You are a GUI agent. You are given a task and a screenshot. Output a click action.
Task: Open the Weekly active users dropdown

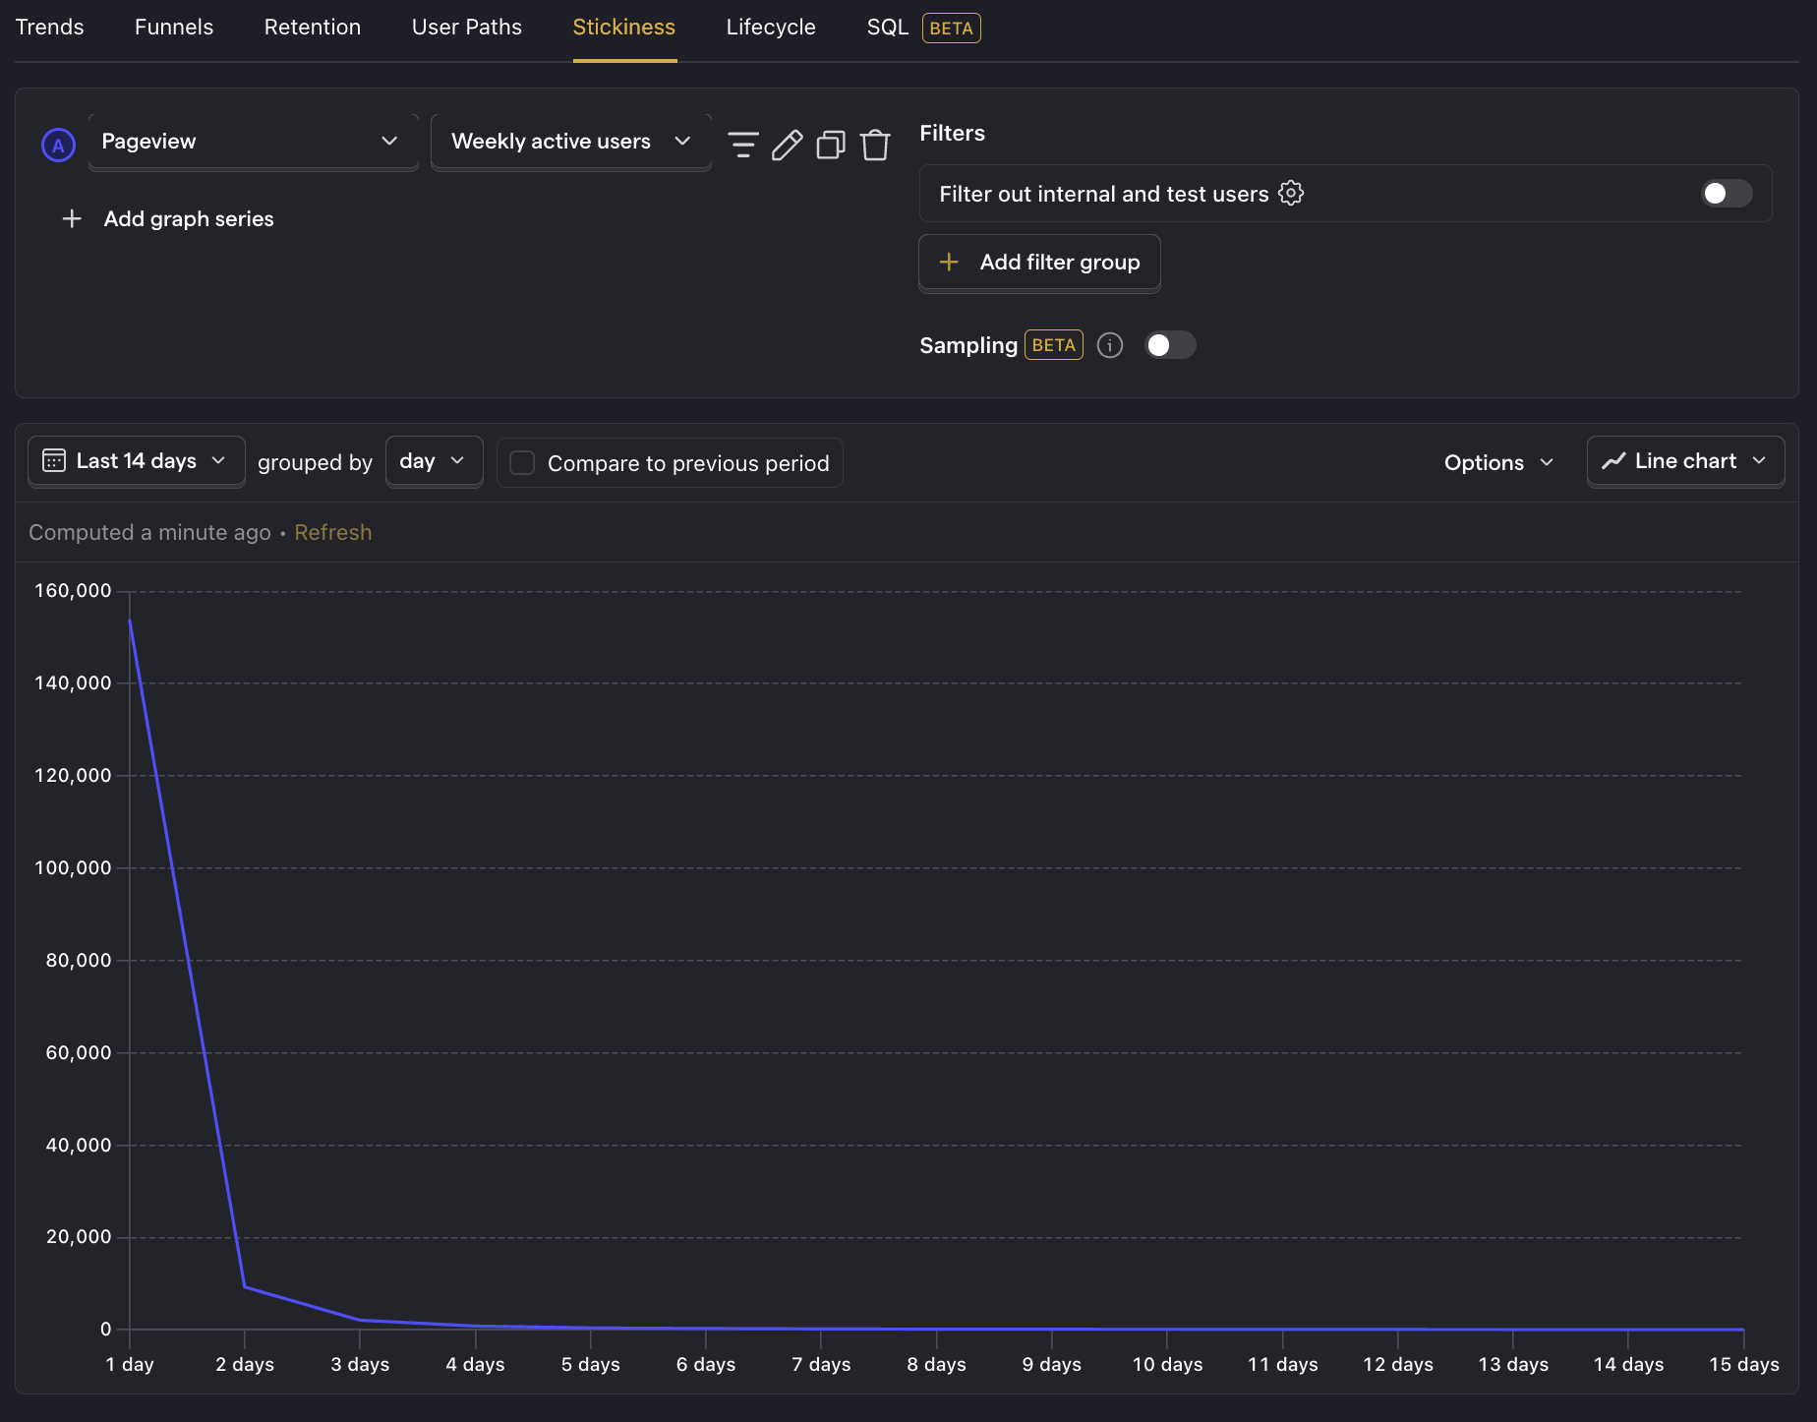(x=571, y=142)
